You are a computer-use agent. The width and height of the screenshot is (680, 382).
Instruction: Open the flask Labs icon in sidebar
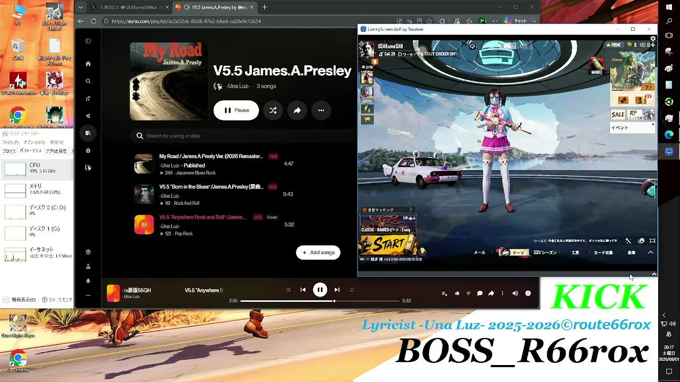(x=88, y=266)
